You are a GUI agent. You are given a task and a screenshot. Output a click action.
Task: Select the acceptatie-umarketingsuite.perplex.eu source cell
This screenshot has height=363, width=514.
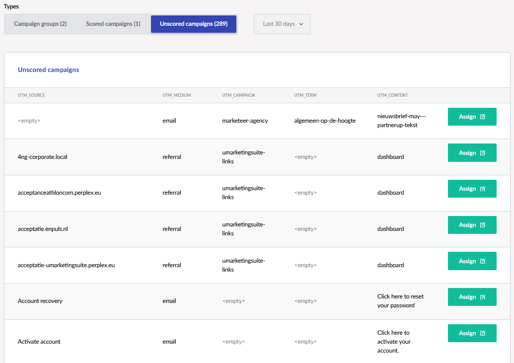[66, 265]
